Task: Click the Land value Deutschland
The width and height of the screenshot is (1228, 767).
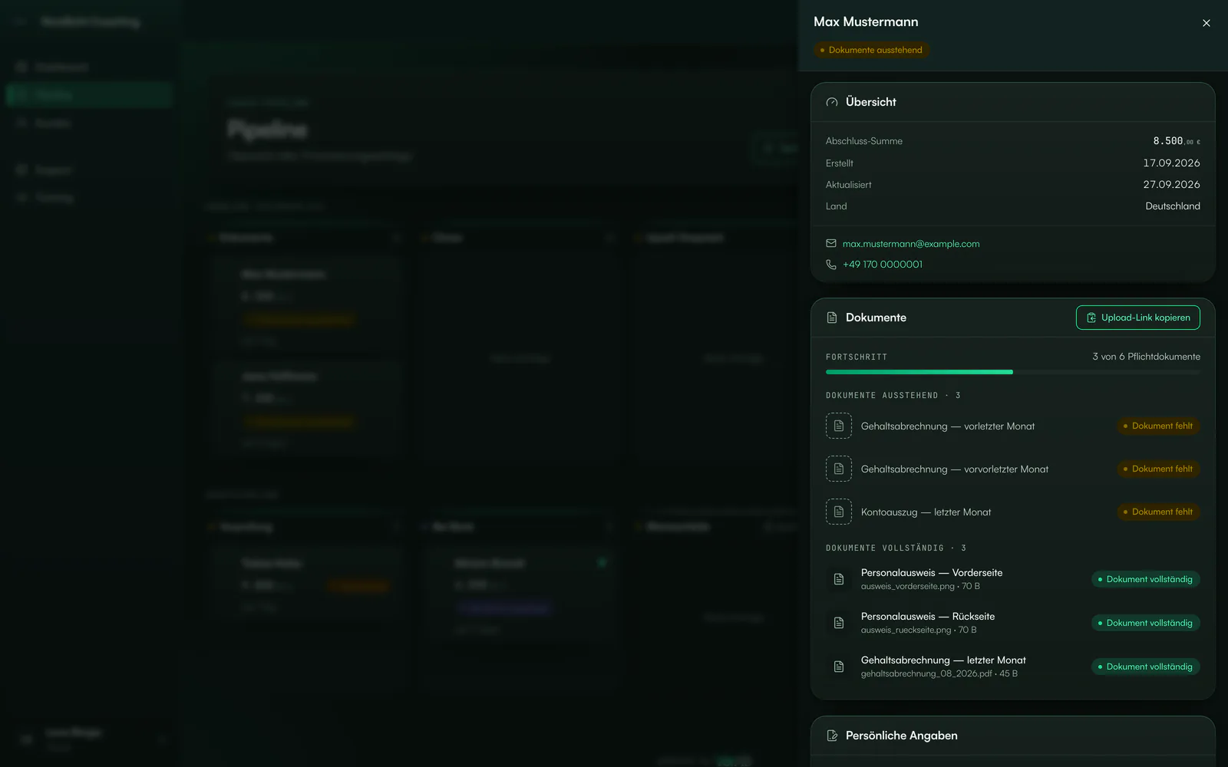Action: 1173,206
